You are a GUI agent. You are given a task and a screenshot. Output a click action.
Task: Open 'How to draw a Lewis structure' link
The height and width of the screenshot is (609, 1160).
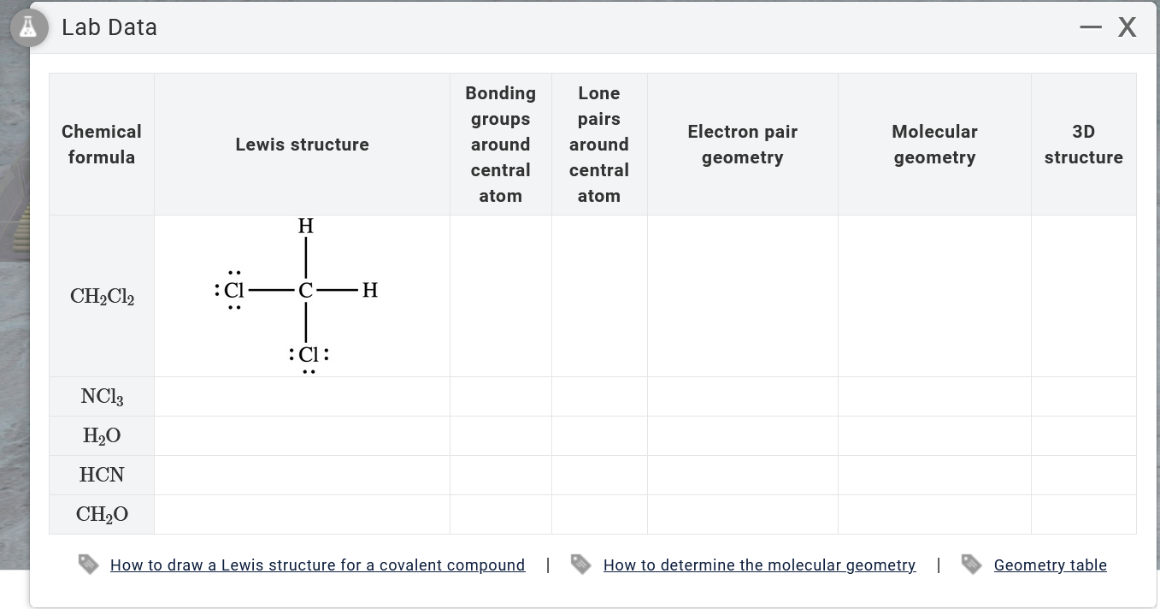(317, 565)
